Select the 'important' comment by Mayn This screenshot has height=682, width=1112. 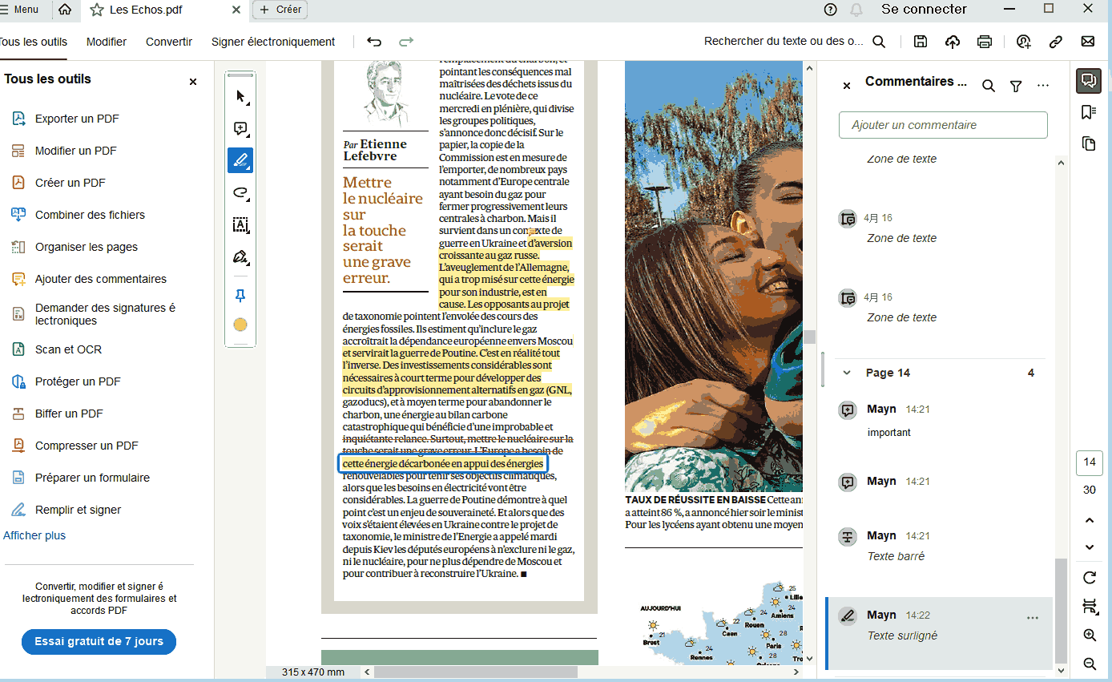(939, 421)
